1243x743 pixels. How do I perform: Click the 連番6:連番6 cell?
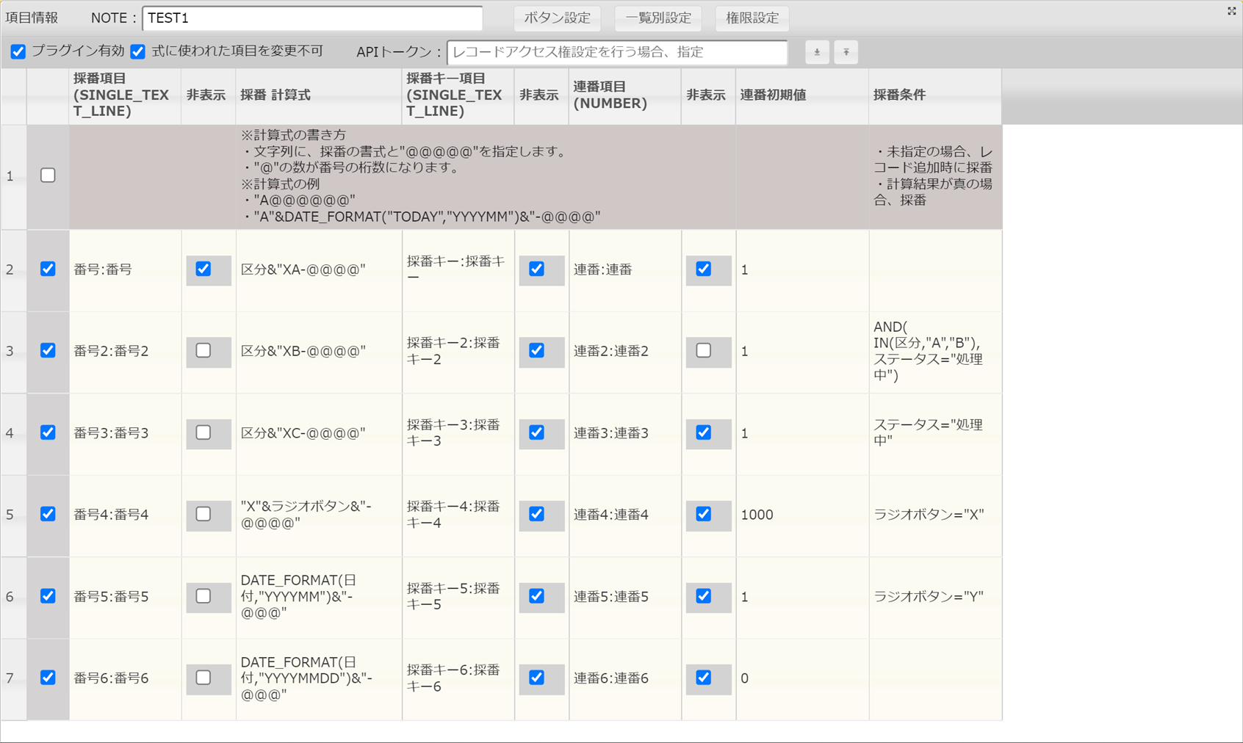point(625,679)
